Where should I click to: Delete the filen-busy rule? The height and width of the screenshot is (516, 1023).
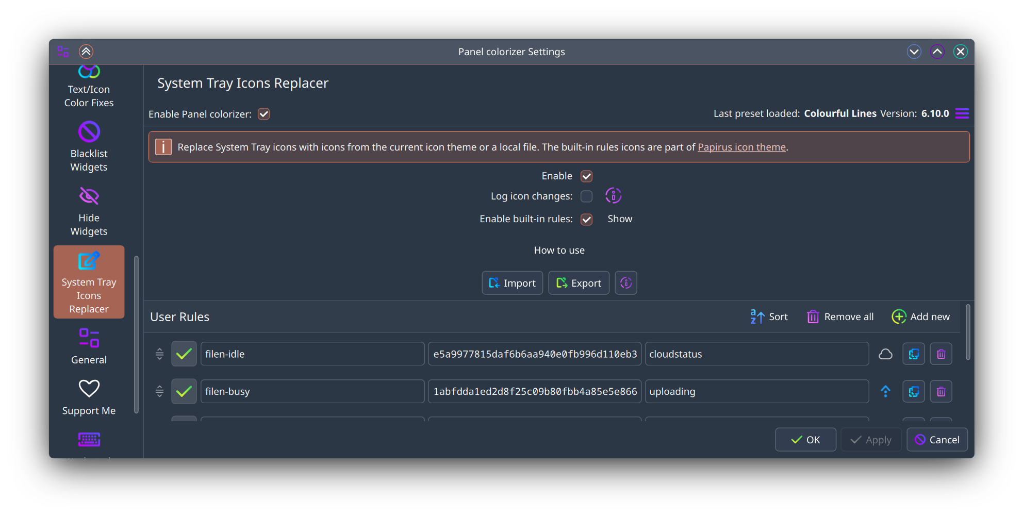pos(941,391)
